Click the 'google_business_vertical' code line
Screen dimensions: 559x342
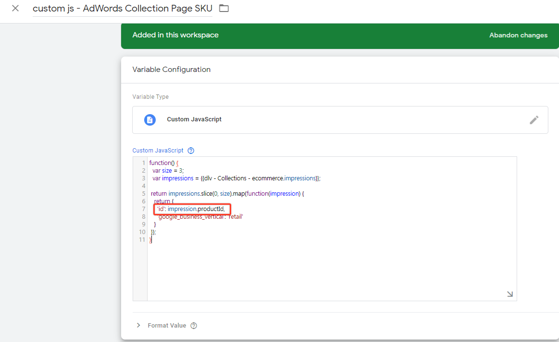201,217
